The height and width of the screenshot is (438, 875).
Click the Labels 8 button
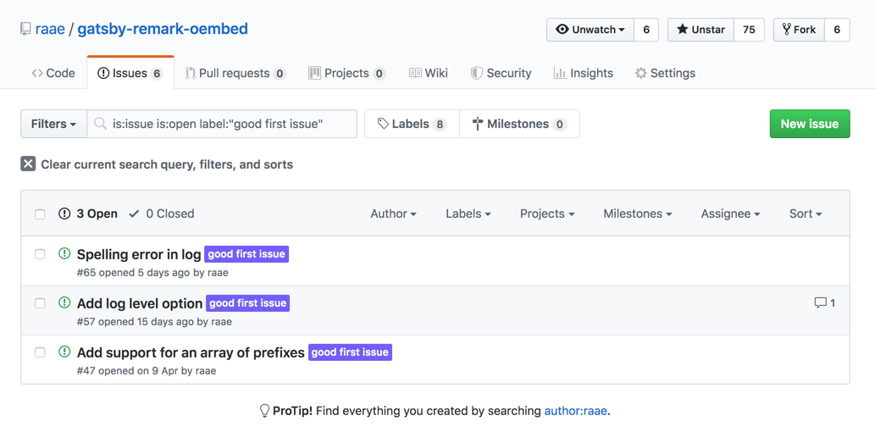point(412,124)
